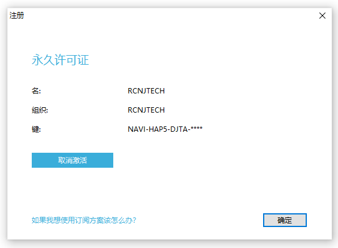
Task: Open the 如果我想使用订阅方案该怎么办 link
Action: (x=84, y=220)
